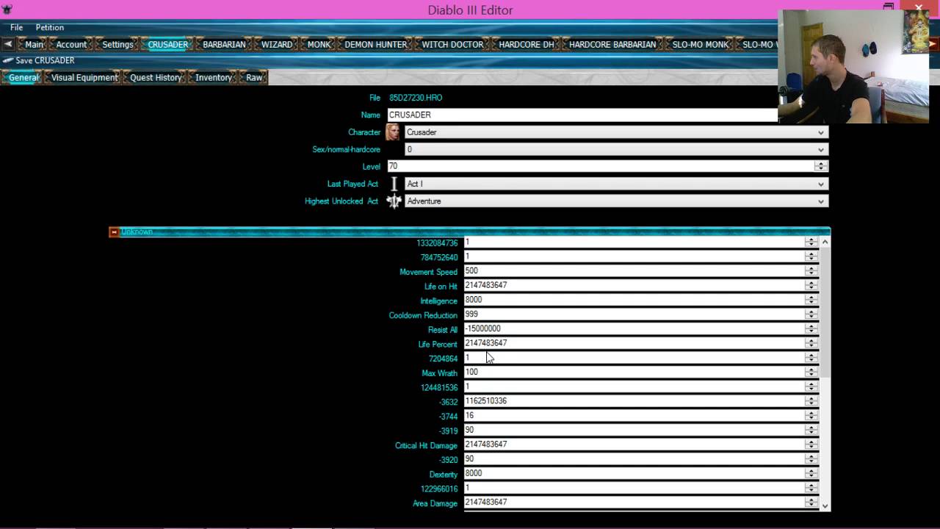Click the scroll up arrow of the attribute list
This screenshot has height=529, width=940.
point(825,242)
